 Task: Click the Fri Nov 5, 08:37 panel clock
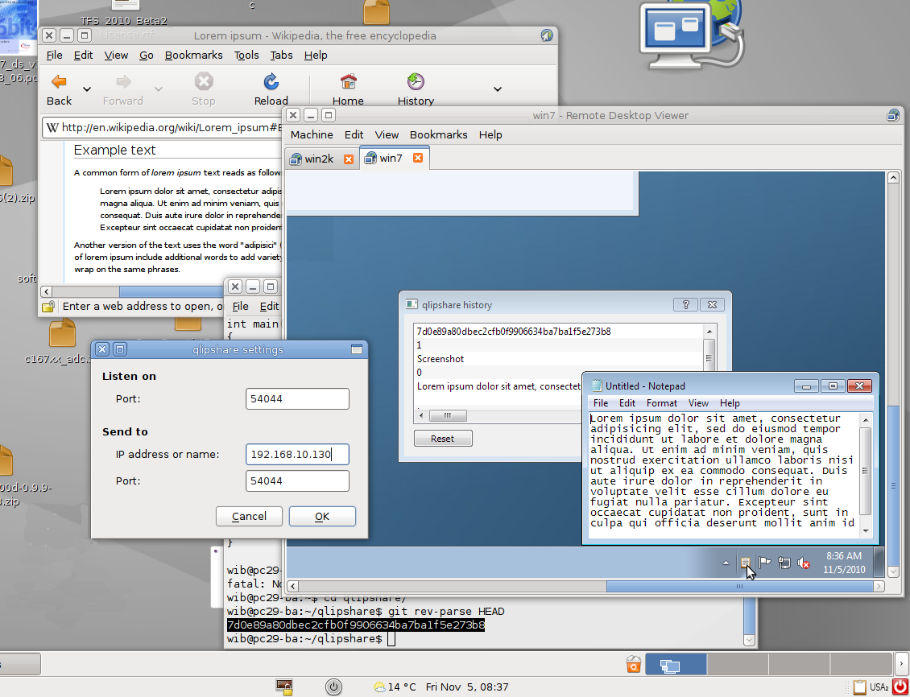click(x=467, y=687)
